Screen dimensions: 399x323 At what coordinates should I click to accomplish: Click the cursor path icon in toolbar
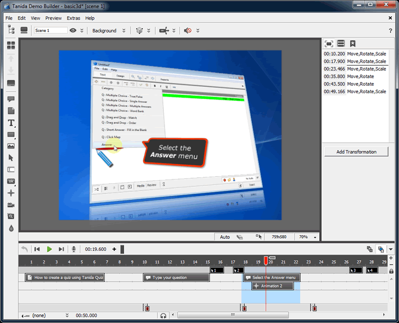point(164,30)
